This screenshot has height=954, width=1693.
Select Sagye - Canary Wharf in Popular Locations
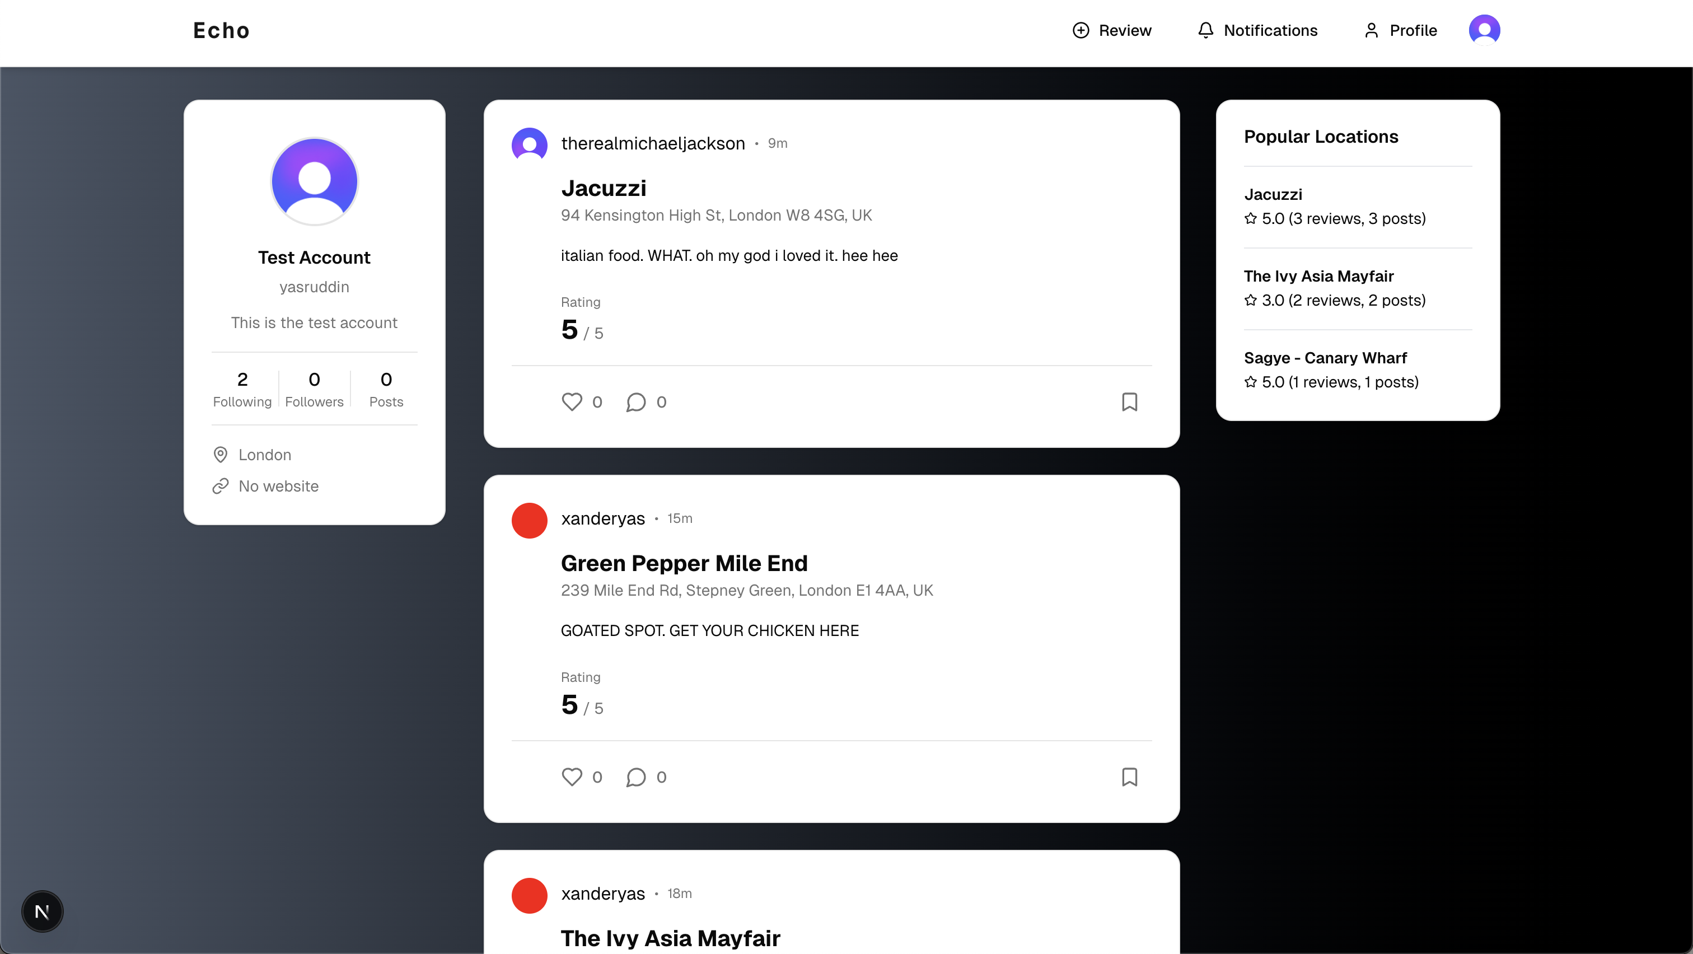pyautogui.click(x=1325, y=358)
